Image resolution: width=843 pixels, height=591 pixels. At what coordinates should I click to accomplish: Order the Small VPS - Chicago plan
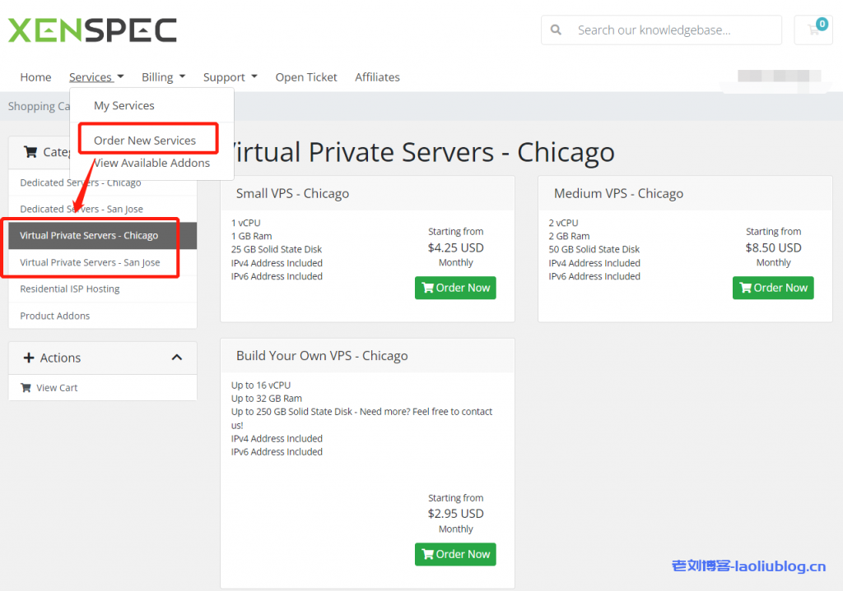(x=455, y=288)
